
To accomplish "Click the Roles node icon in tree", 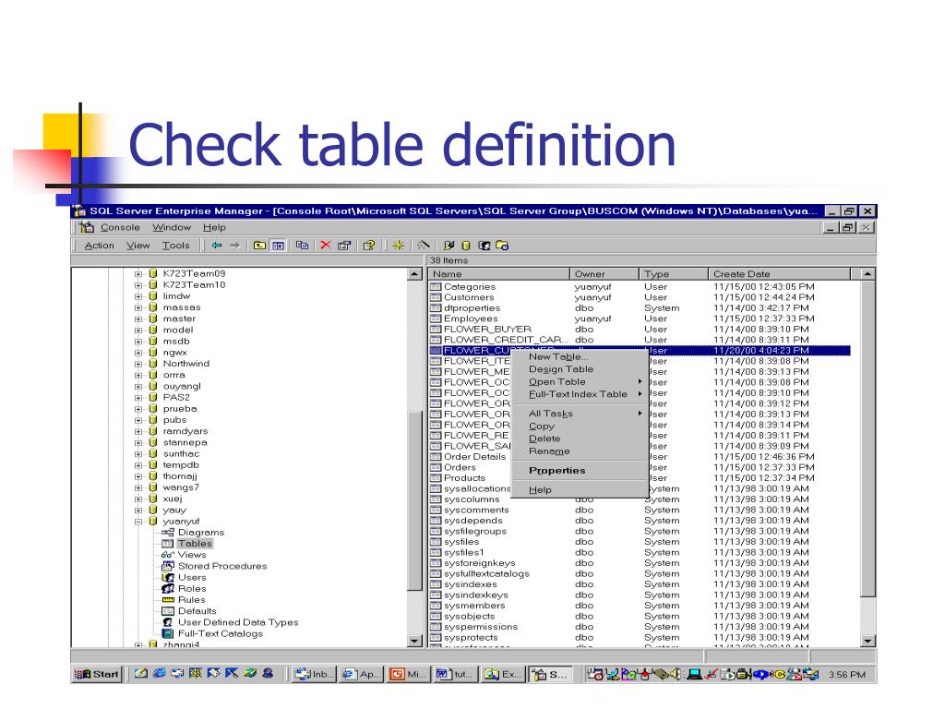I will pos(168,588).
